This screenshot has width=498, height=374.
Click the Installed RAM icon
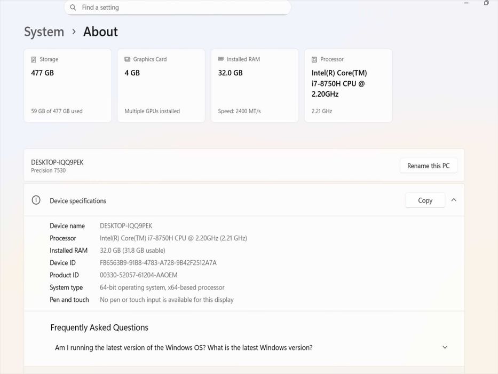click(221, 59)
